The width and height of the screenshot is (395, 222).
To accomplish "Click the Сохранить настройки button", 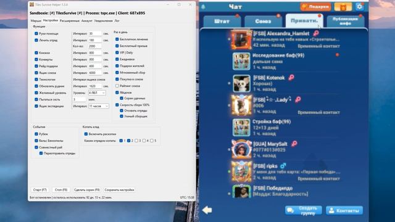I will pos(119,190).
